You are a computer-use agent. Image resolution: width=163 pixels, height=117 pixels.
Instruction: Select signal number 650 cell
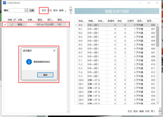click(151, 80)
